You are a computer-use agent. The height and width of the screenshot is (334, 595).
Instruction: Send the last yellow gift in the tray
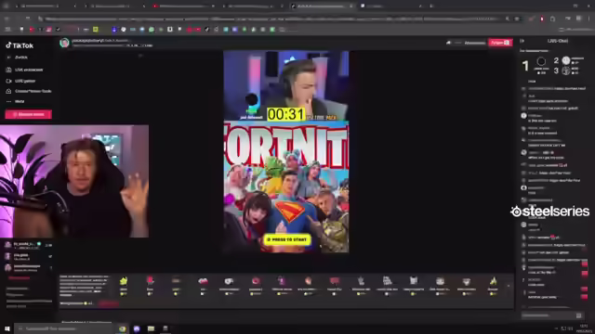(493, 285)
